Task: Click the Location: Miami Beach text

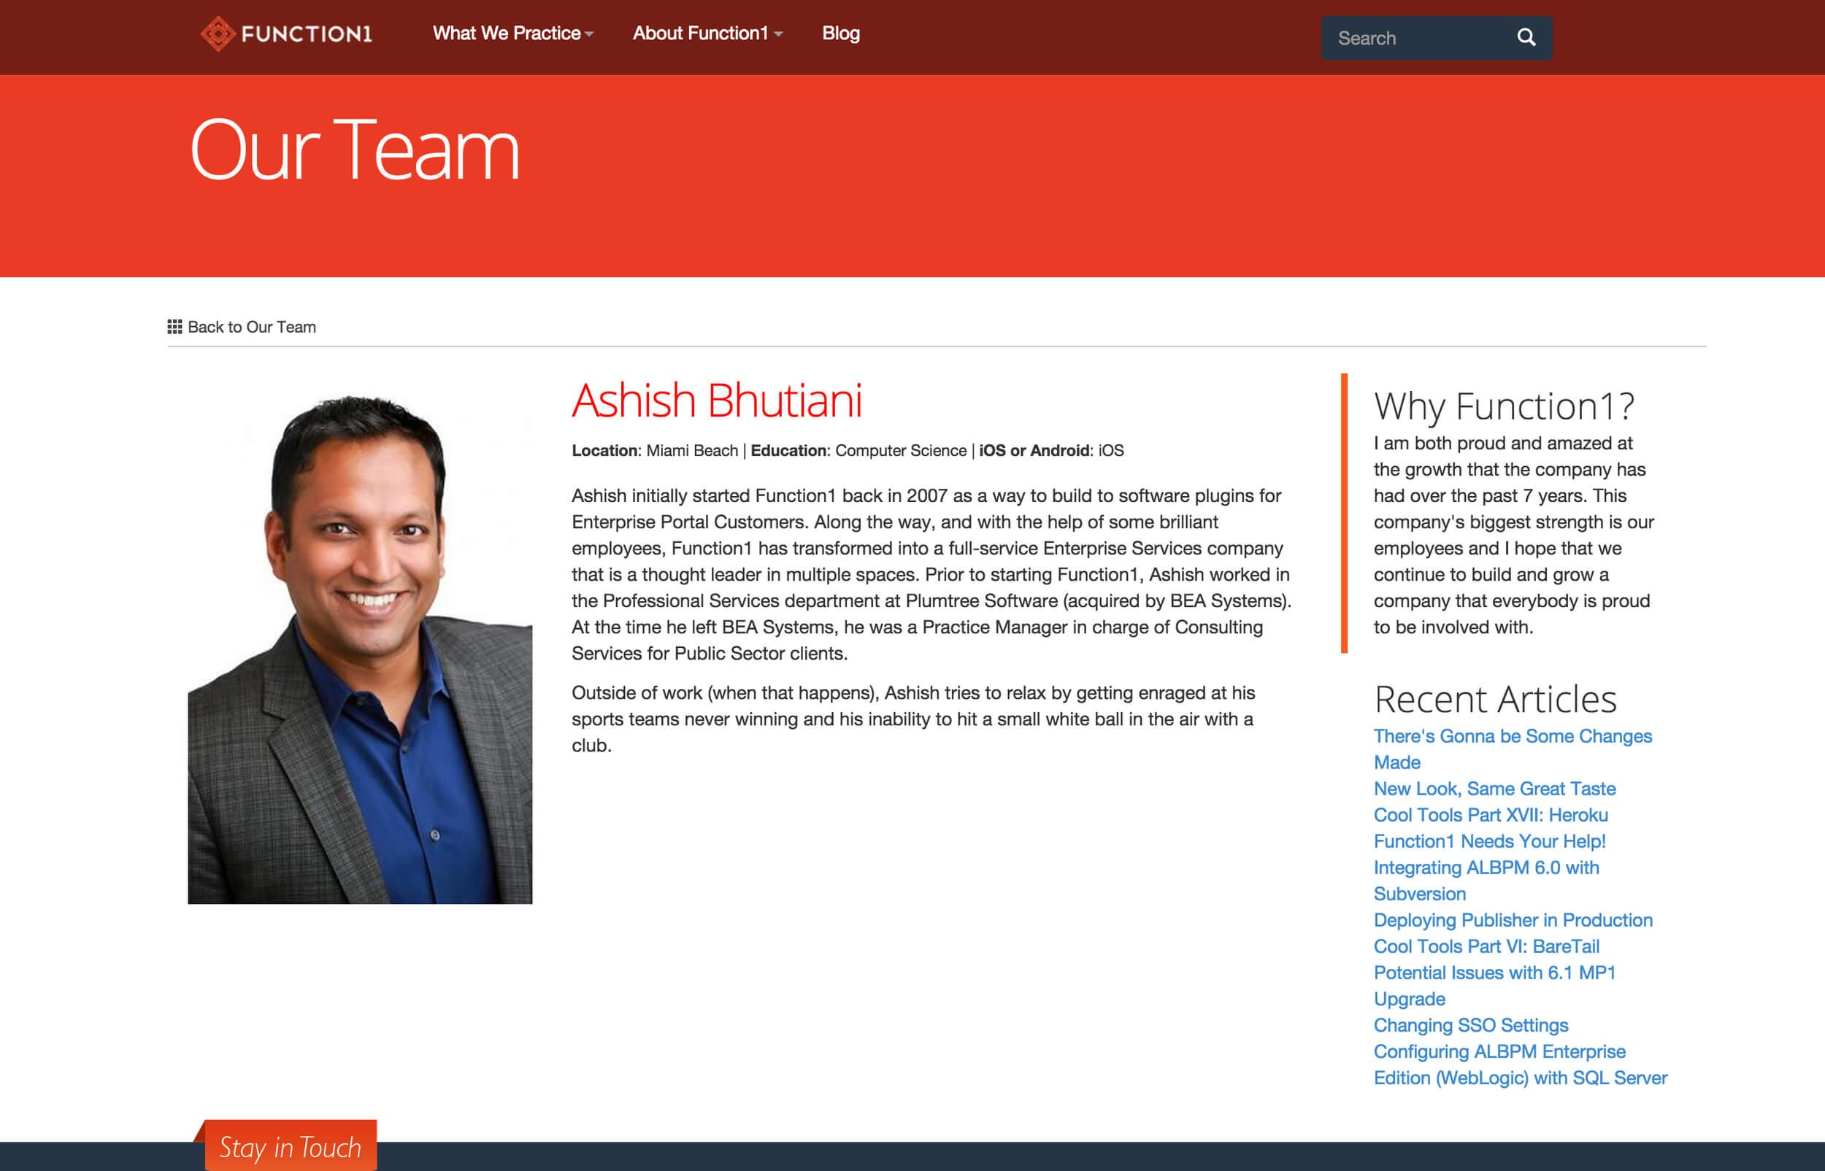Action: pos(654,450)
